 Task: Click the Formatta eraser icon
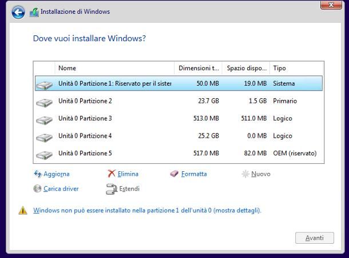[x=174, y=174]
